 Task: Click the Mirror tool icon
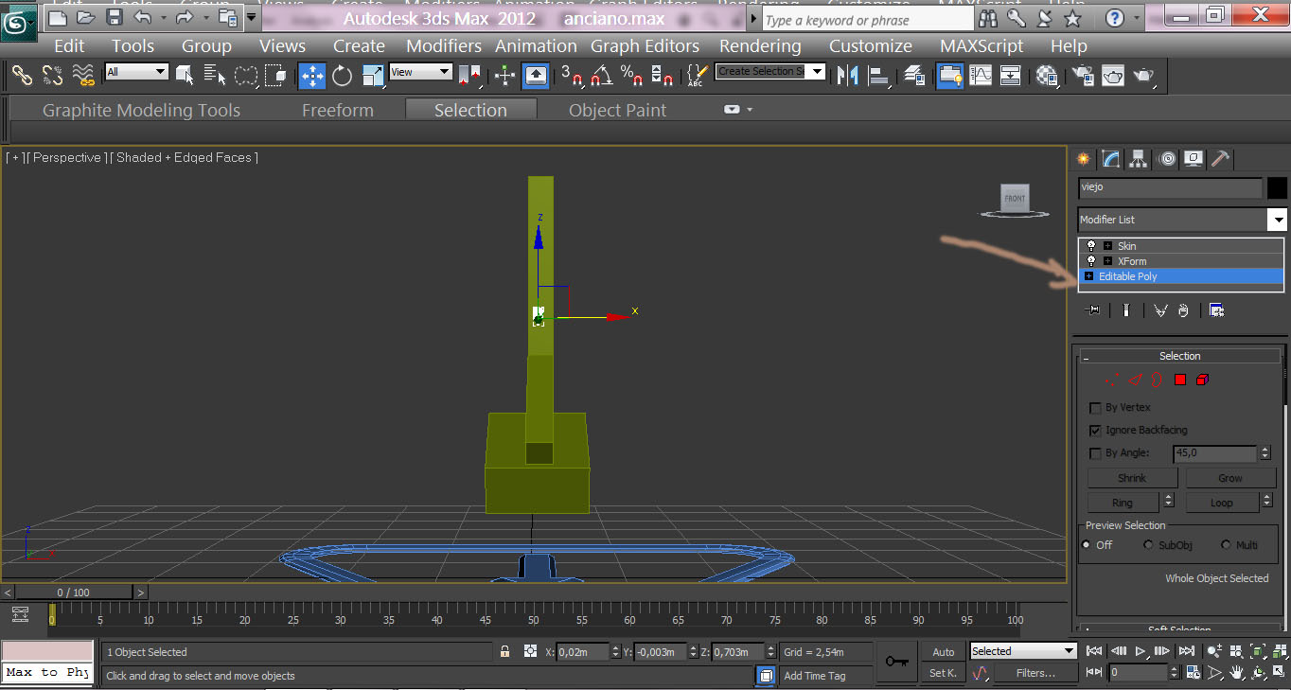[x=847, y=75]
